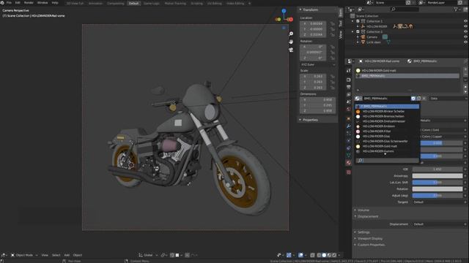
Task: Open the Object properties tab icon
Action: (x=349, y=118)
